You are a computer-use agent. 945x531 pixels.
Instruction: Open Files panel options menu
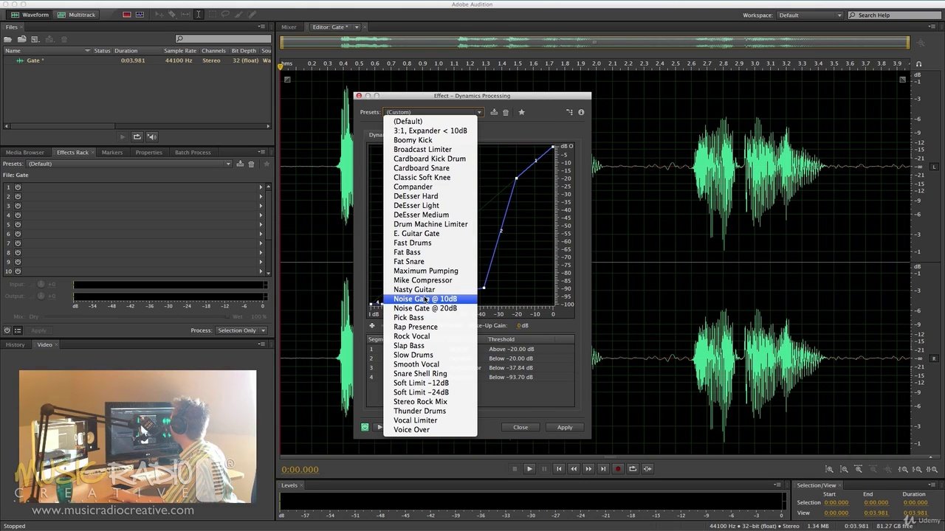261,27
